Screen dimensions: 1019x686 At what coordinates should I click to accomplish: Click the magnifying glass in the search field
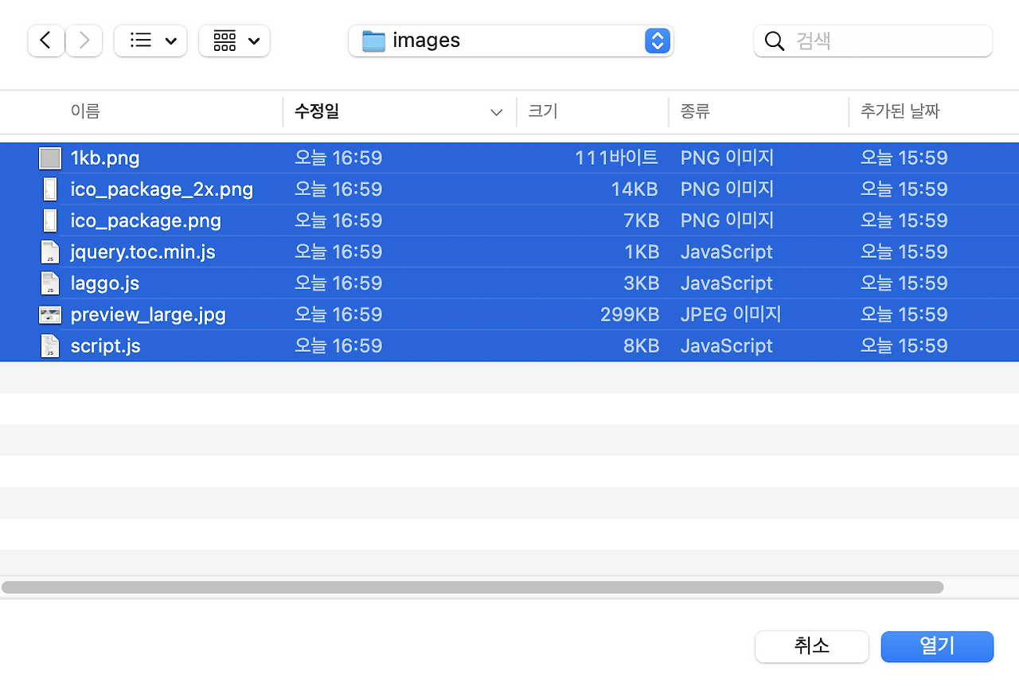(x=774, y=41)
